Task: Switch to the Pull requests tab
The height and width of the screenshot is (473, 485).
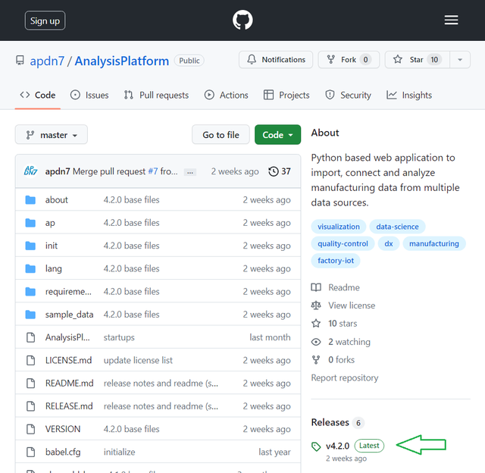Action: pyautogui.click(x=156, y=95)
